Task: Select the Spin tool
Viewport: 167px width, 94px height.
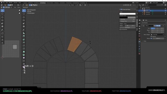Action: pyautogui.click(x=24, y=55)
